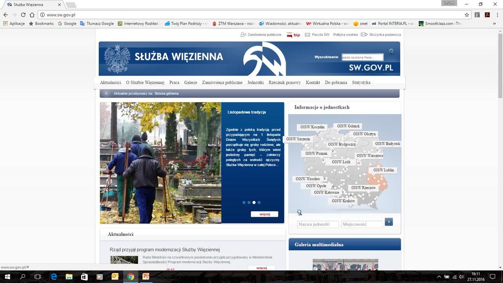This screenshot has width=503, height=283.
Task: Open the browser home page icon
Action: (x=32, y=15)
